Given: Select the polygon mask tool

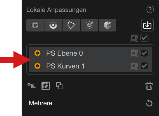Looking at the screenshot, I should [x=71, y=25].
